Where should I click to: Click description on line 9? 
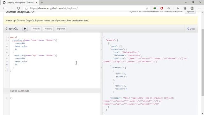pyautogui.click(x=21, y=61)
